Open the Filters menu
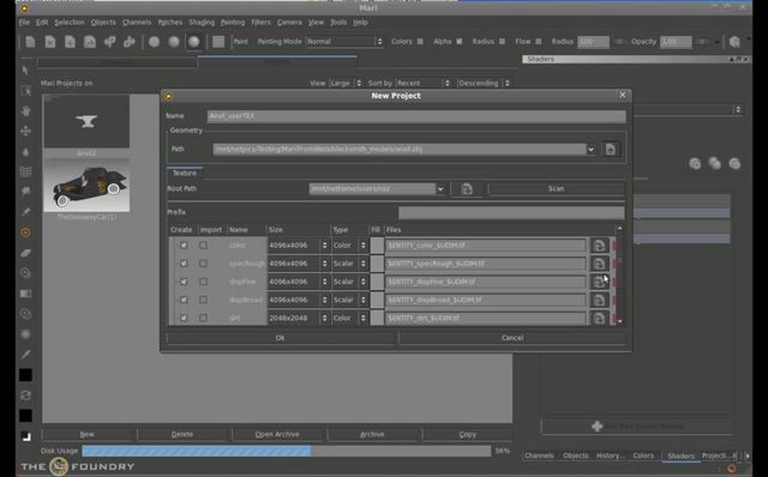The image size is (768, 477). [261, 23]
